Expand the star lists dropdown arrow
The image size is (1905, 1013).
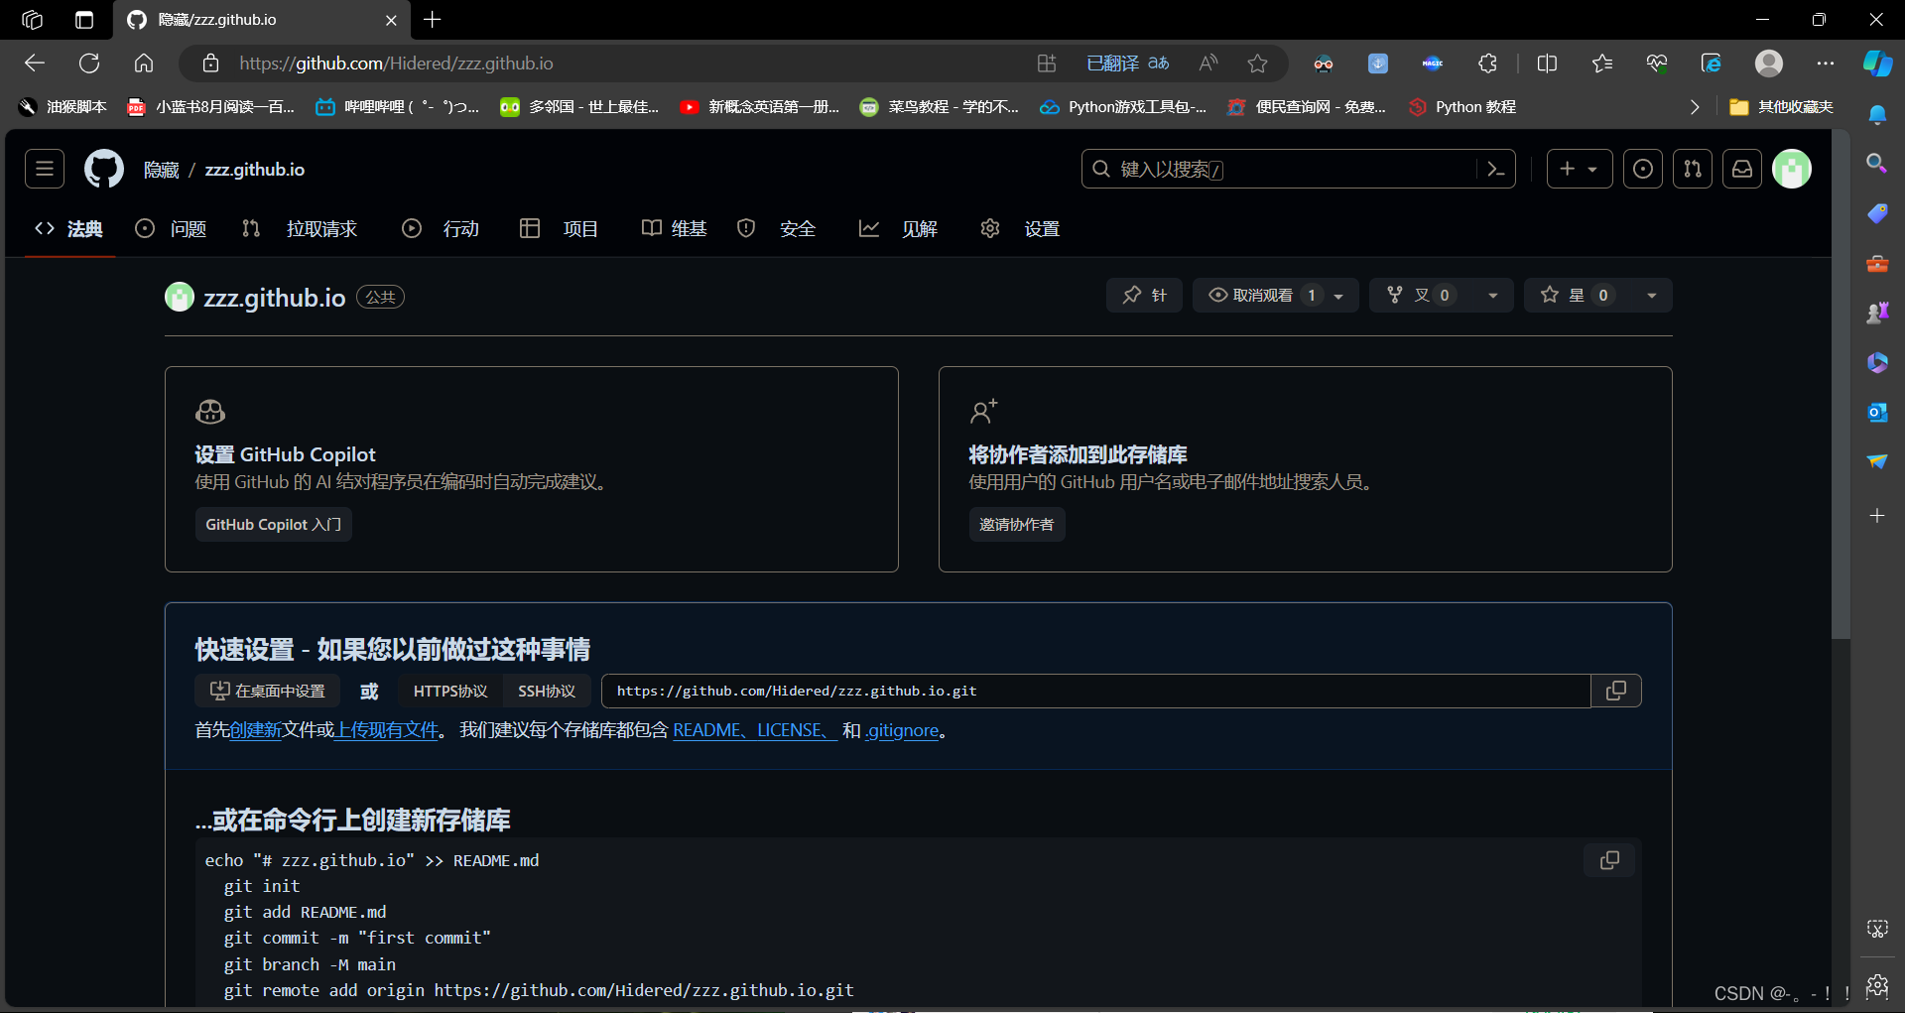pos(1651,295)
